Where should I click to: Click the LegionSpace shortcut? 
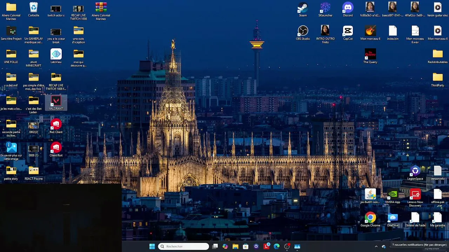415,171
